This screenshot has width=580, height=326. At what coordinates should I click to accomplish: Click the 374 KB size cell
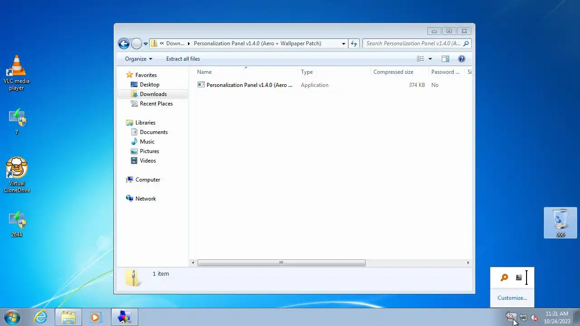pos(416,85)
